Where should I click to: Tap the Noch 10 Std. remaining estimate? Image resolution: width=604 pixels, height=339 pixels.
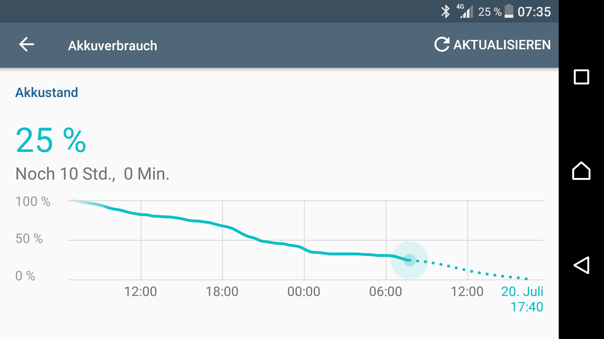tap(92, 174)
